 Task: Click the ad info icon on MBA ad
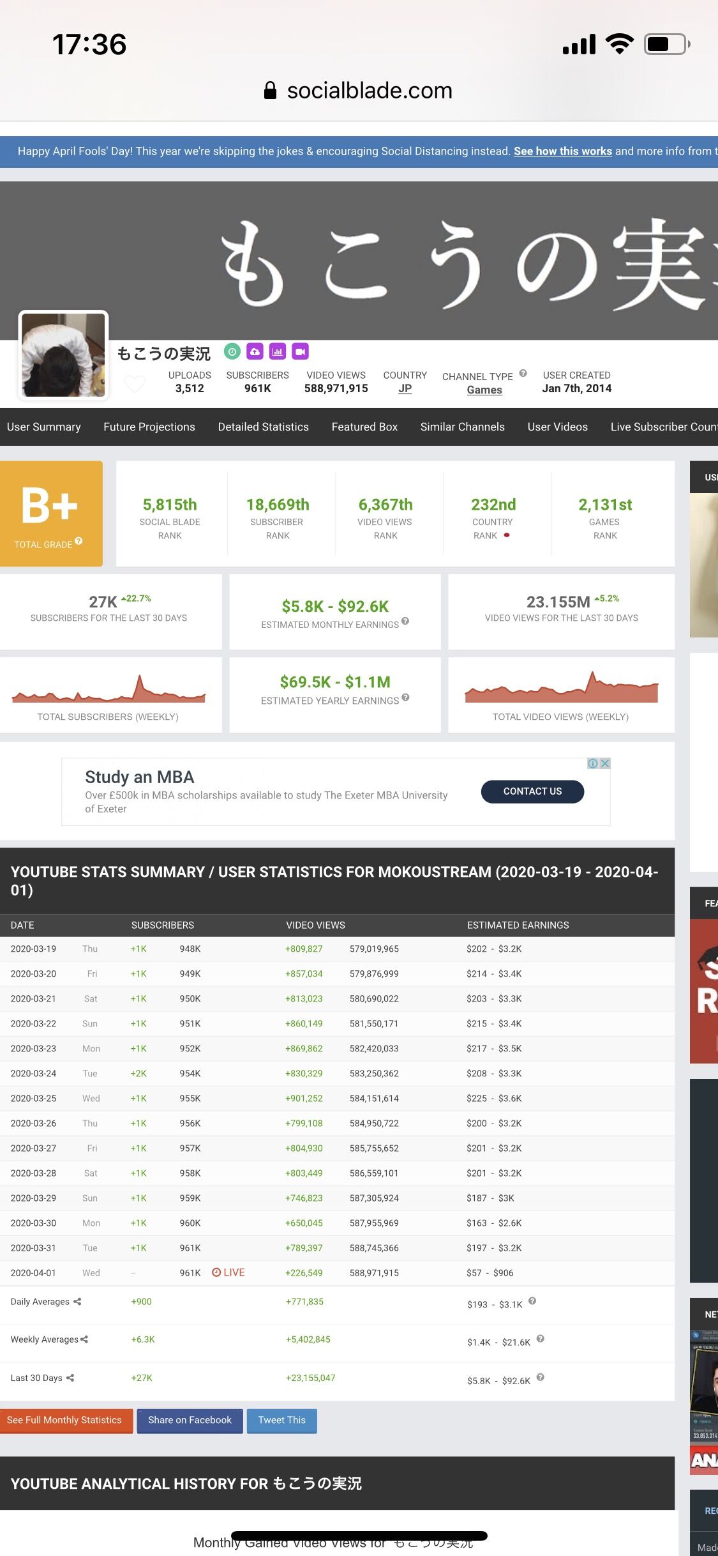[593, 763]
